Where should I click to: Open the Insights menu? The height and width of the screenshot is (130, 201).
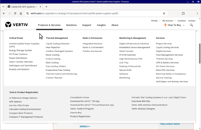pyautogui.click(x=101, y=25)
